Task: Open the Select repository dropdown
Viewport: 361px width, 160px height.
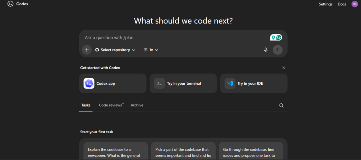Action: click(x=115, y=50)
